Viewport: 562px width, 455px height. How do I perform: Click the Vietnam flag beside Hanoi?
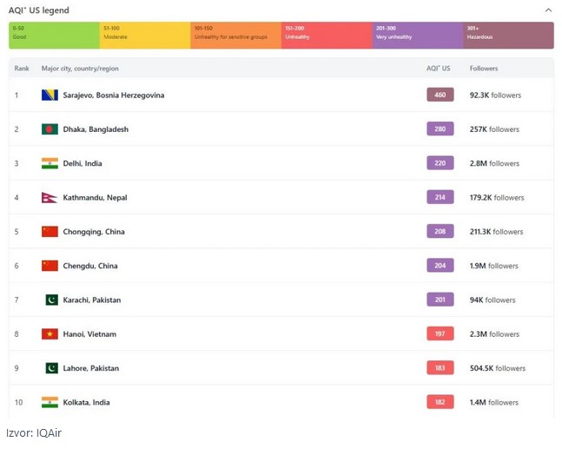50,334
